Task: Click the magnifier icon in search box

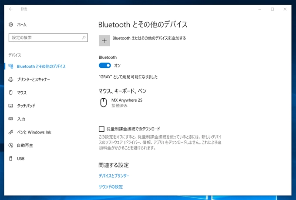Action: click(84, 37)
